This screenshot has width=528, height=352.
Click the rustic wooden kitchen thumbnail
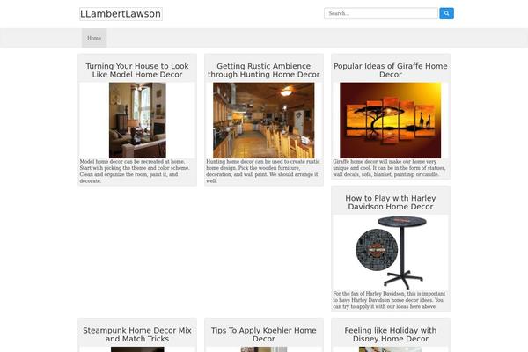[x=264, y=121]
